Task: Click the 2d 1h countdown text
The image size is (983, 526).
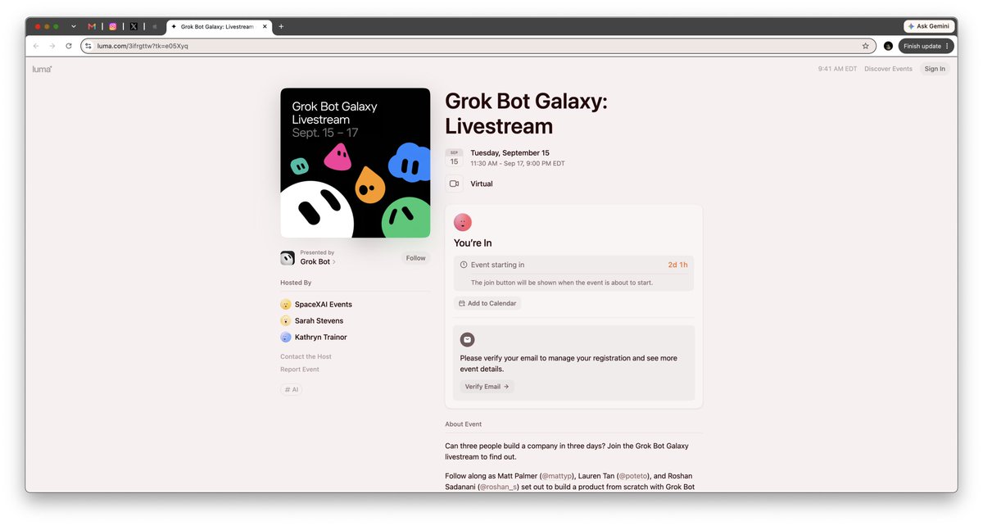Action: 677,265
